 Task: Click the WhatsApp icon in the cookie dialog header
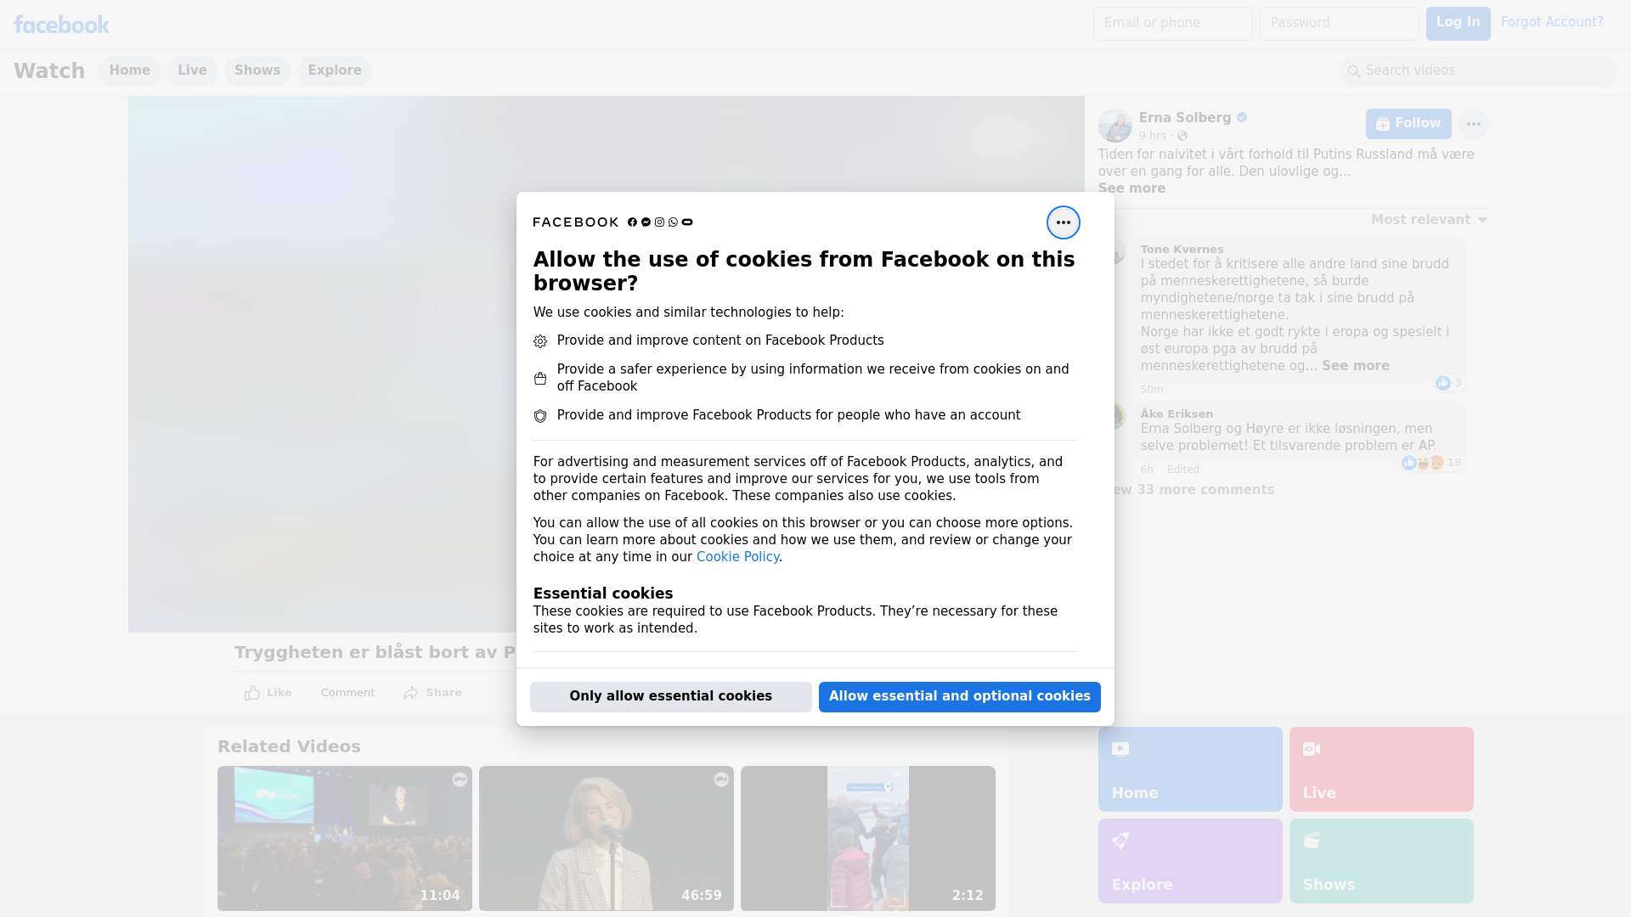(673, 222)
